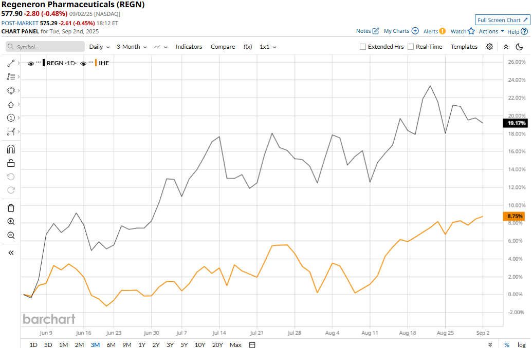Add to My Charts

click(401, 31)
